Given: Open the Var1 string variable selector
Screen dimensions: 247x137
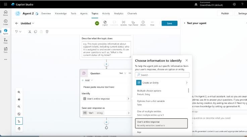Looking at the screenshot, I should [x=106, y=113].
